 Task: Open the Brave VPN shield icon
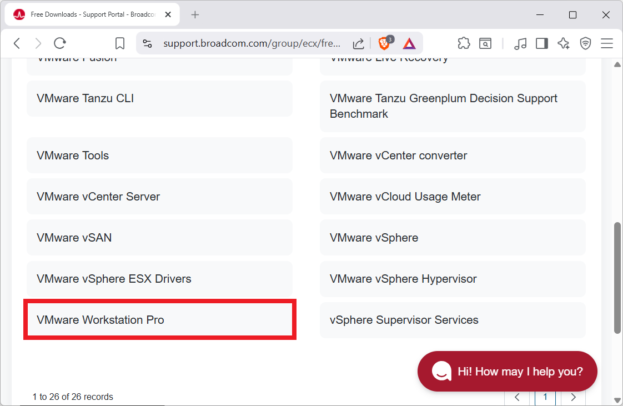[585, 43]
